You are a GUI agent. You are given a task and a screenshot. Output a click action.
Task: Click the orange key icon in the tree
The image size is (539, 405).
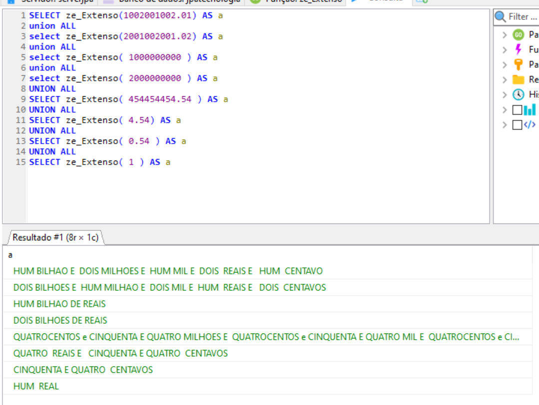point(519,65)
